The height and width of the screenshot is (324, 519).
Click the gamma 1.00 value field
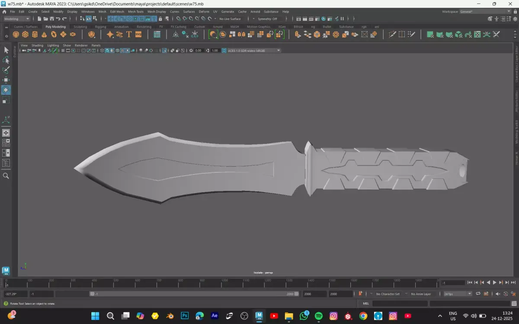215,51
